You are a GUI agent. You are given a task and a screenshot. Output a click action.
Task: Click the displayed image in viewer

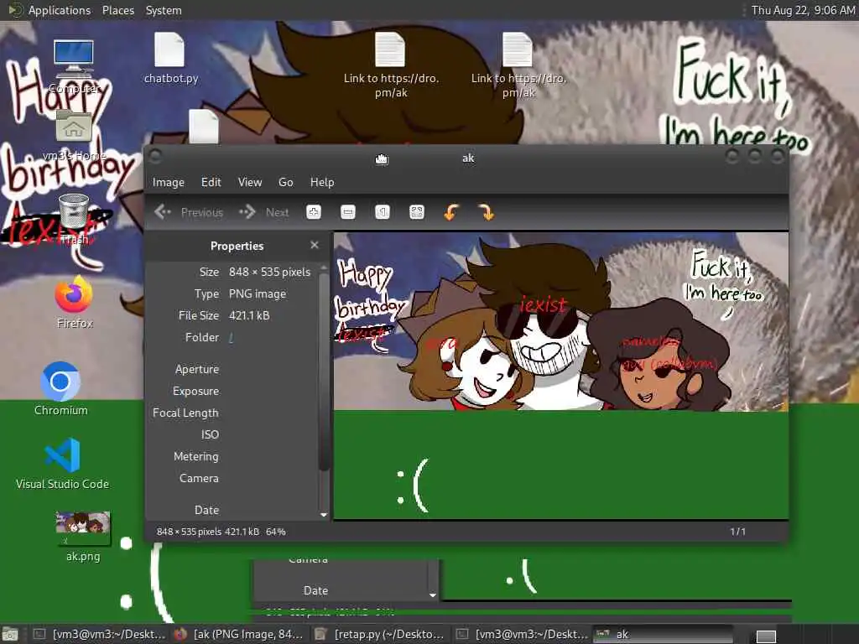pos(561,376)
